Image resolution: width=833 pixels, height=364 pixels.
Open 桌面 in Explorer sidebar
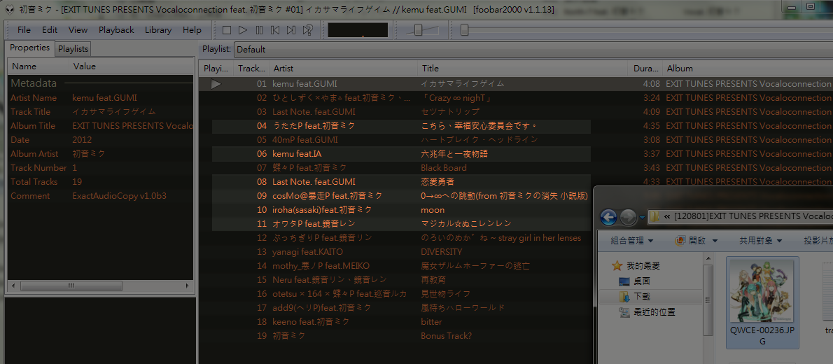pos(634,281)
